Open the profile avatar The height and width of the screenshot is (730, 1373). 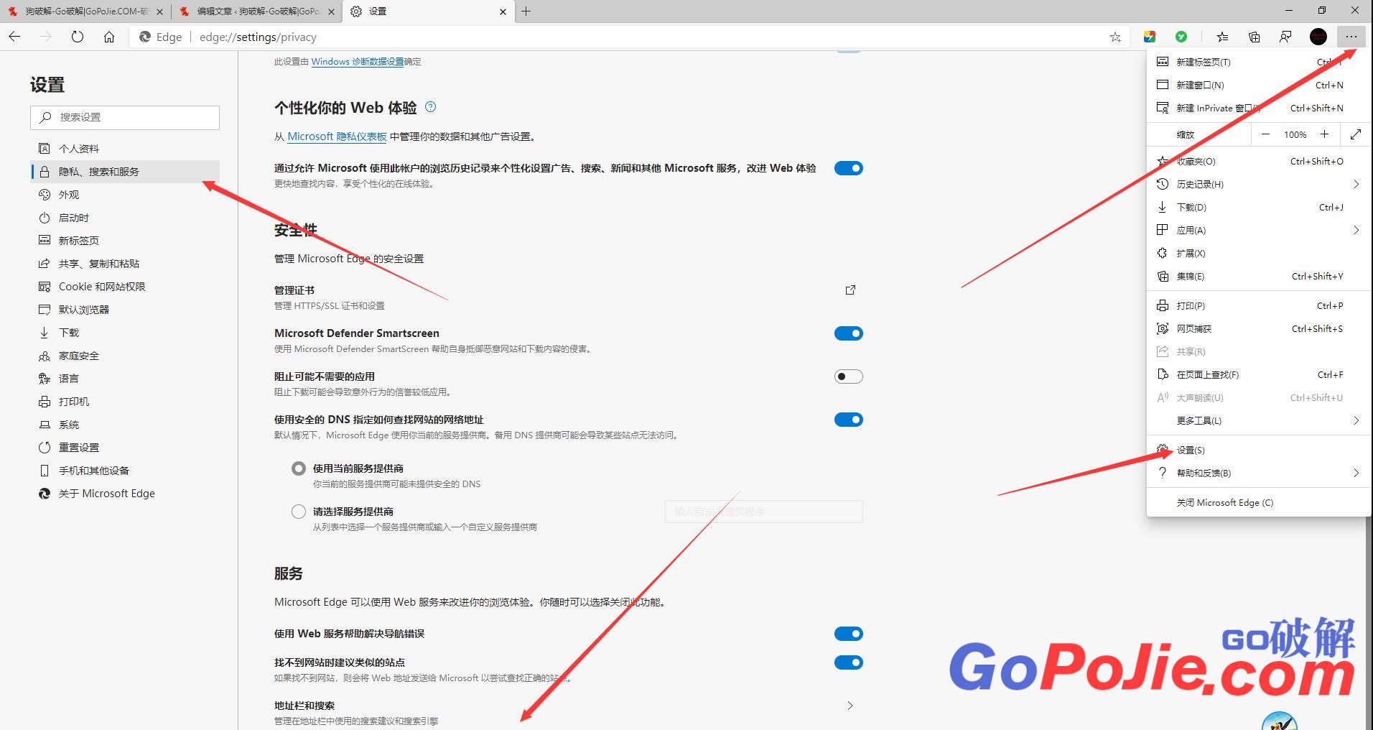[1318, 37]
